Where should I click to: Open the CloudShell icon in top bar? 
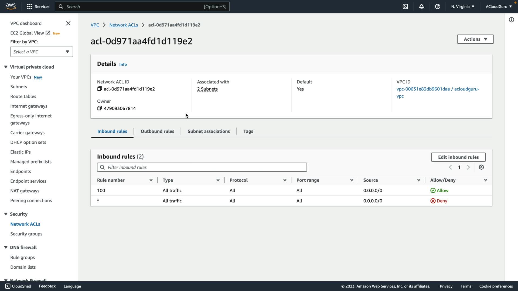point(405,6)
